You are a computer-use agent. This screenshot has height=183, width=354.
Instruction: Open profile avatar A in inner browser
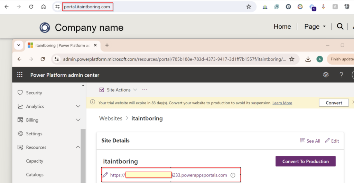[x=319, y=59]
